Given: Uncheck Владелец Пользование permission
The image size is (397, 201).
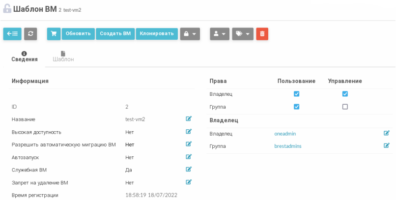Looking at the screenshot, I should click(x=296, y=94).
